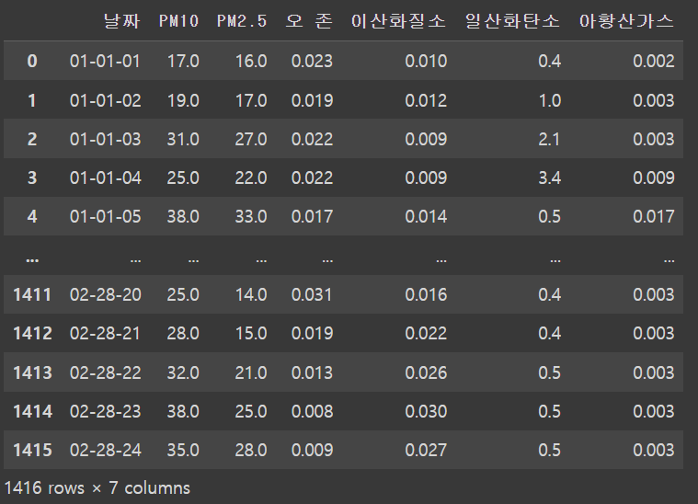Click 이산화질소 value 0.027 in row 1415

click(426, 450)
